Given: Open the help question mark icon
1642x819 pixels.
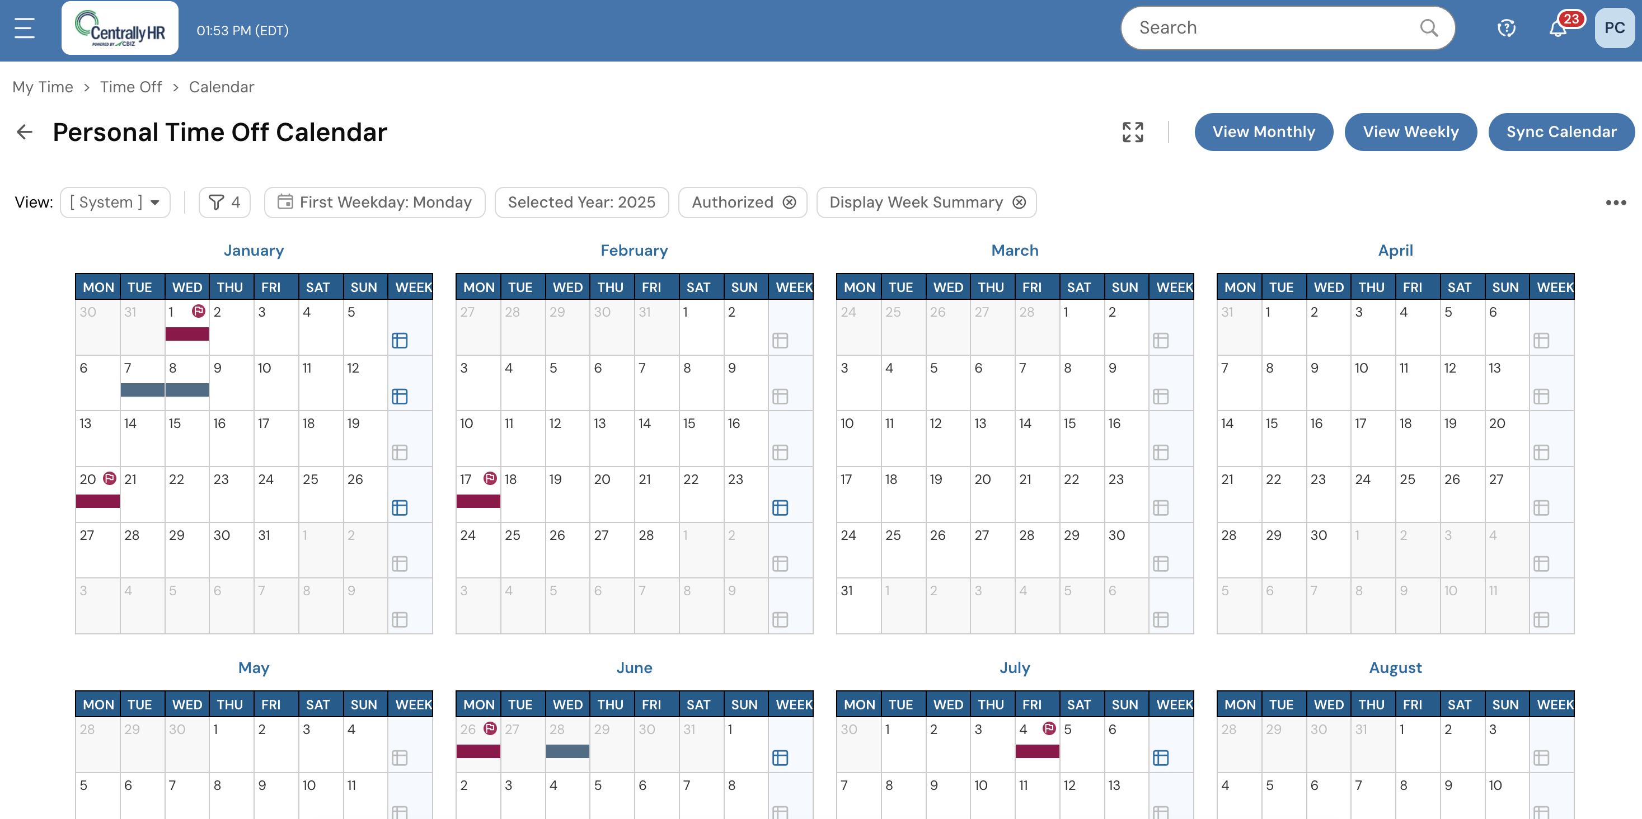Looking at the screenshot, I should click(x=1506, y=28).
